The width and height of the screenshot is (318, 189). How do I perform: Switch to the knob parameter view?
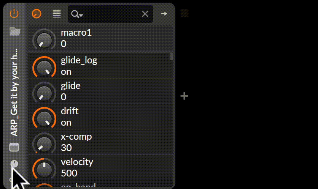(x=37, y=14)
